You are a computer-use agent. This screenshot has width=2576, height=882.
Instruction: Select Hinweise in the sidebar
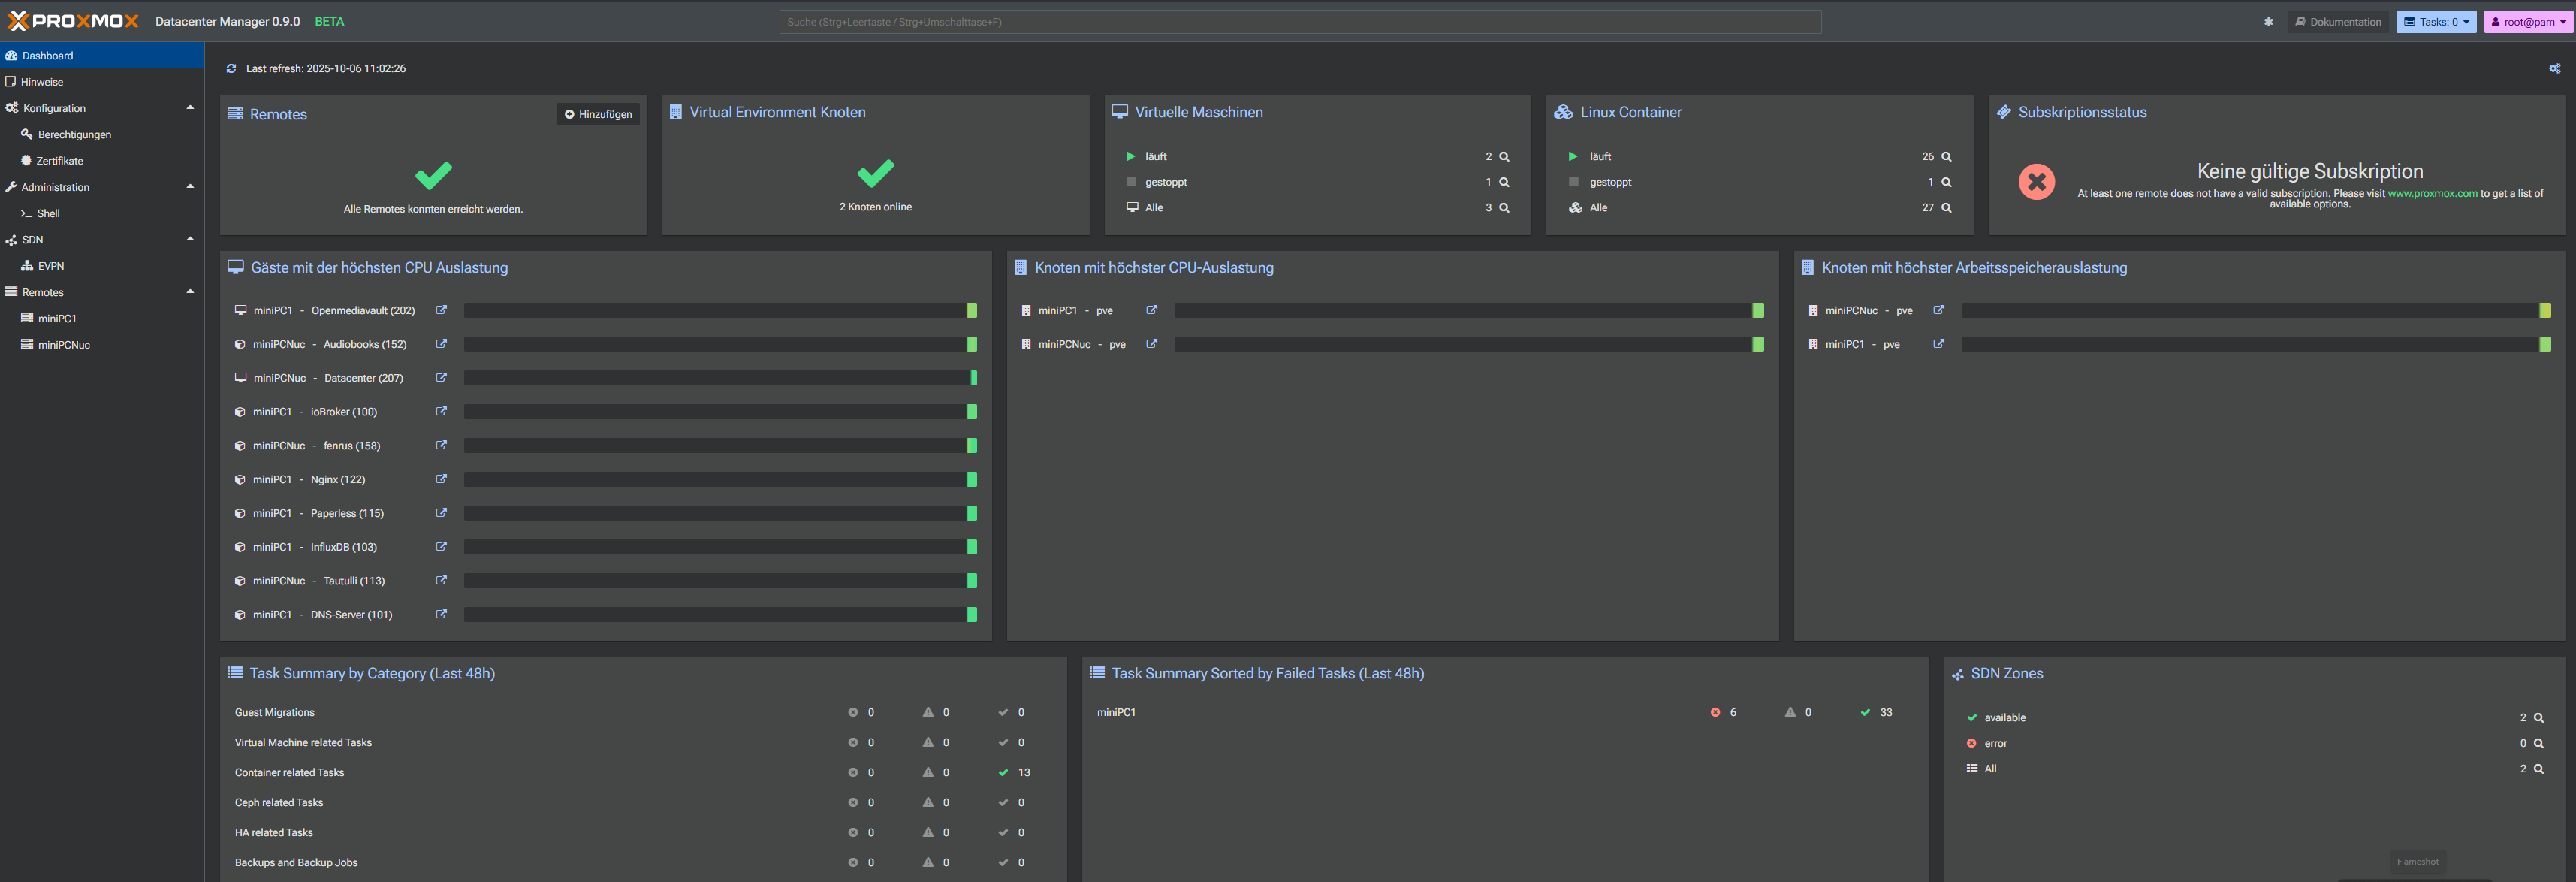[x=42, y=82]
